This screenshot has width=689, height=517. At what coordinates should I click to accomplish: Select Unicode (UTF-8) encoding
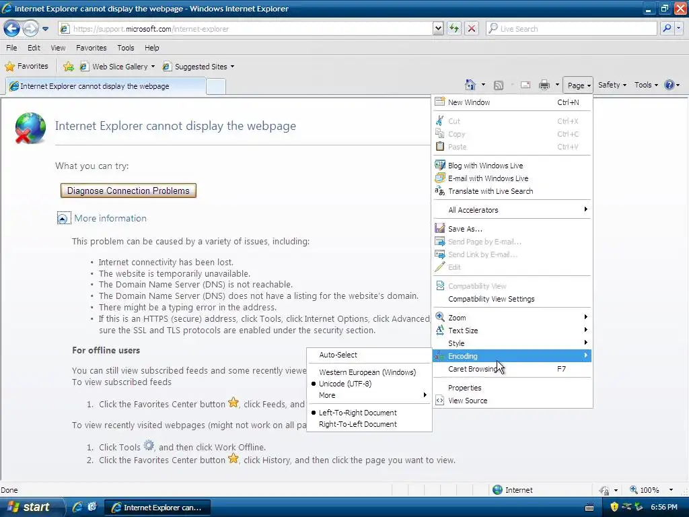point(369,384)
